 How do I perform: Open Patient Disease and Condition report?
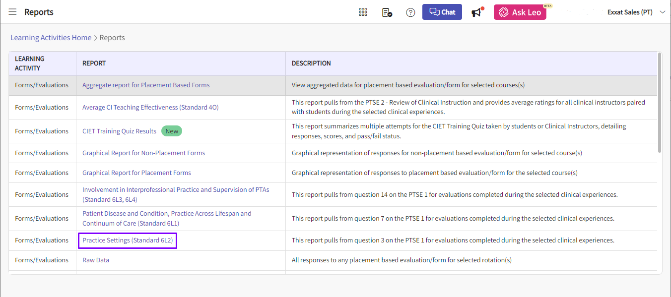(x=167, y=218)
